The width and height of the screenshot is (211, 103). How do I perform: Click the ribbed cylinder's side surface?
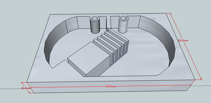(95, 27)
